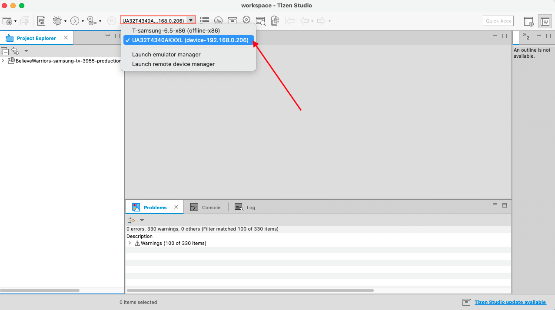555x310 pixels.
Task: Open Tizen Studio update available link
Action: (510, 302)
